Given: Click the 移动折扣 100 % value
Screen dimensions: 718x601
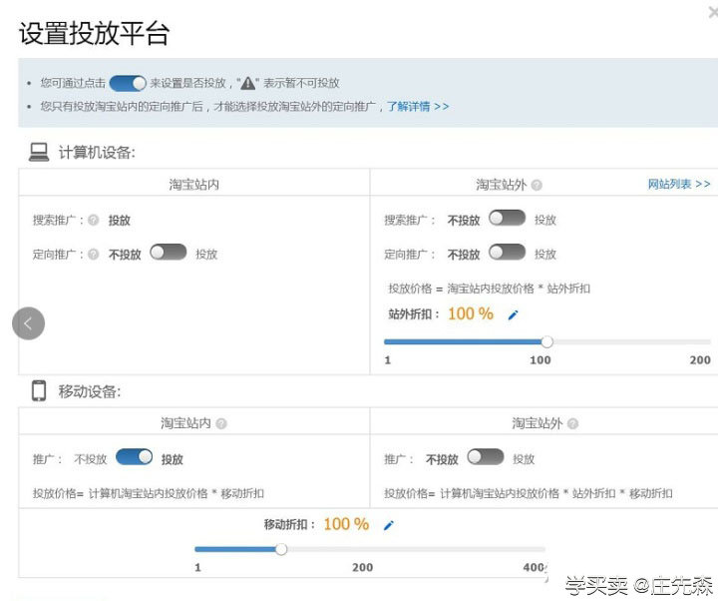Looking at the screenshot, I should tap(346, 524).
